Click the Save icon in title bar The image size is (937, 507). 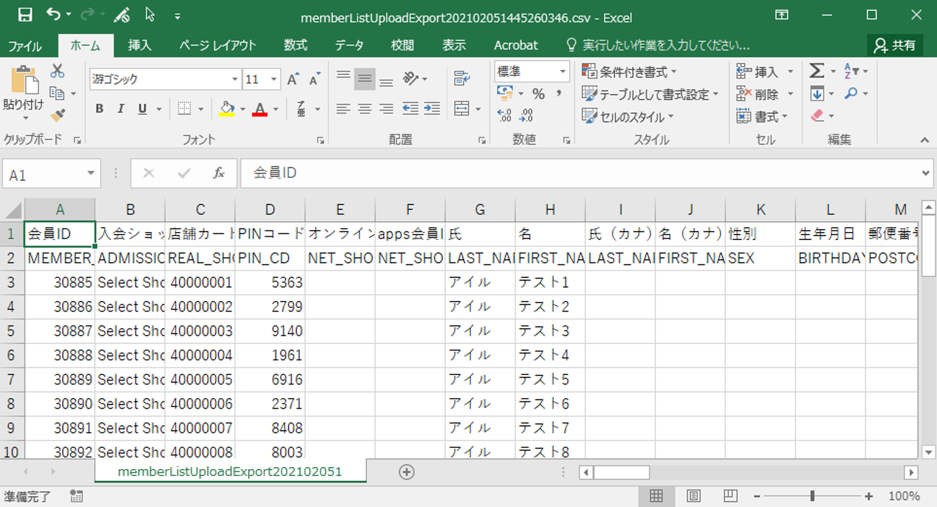click(x=25, y=15)
